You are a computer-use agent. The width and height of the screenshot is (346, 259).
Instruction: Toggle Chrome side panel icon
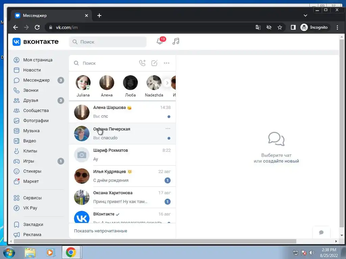(293, 27)
